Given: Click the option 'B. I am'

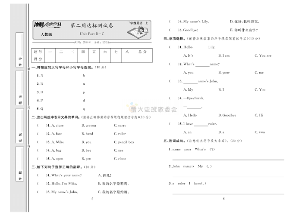Looking at the screenshot, I should pos(224,55).
